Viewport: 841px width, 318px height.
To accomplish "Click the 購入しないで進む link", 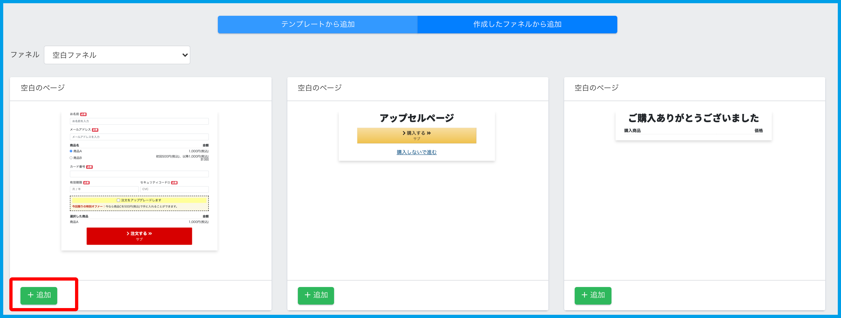I will [417, 152].
